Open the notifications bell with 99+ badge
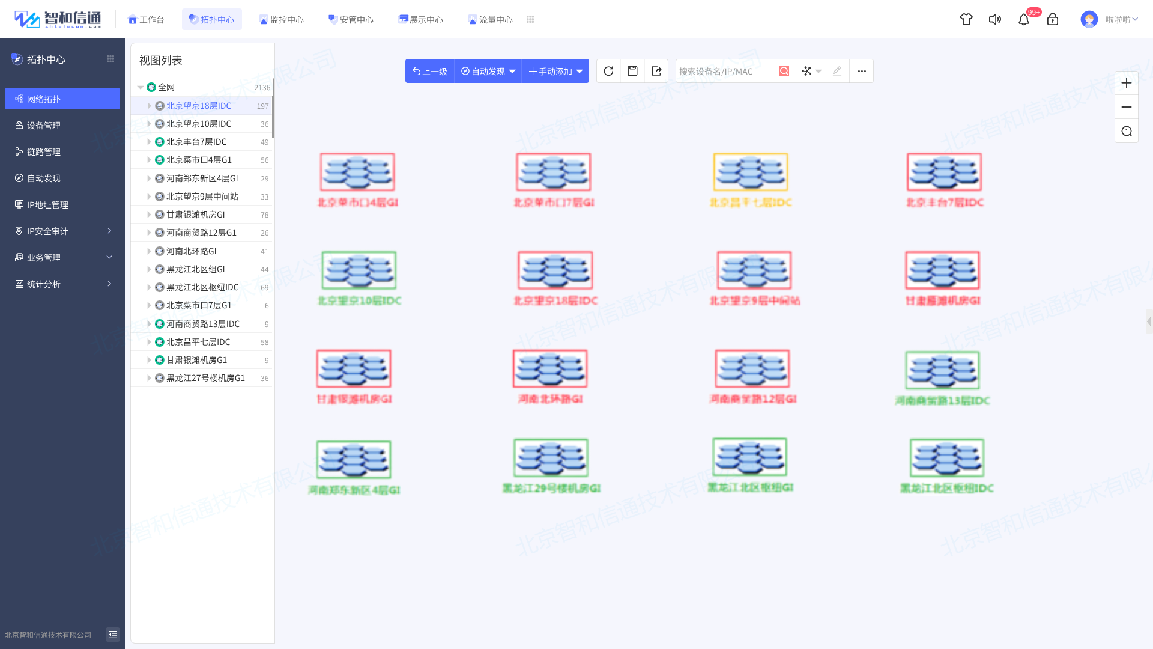The height and width of the screenshot is (649, 1153). [x=1024, y=19]
